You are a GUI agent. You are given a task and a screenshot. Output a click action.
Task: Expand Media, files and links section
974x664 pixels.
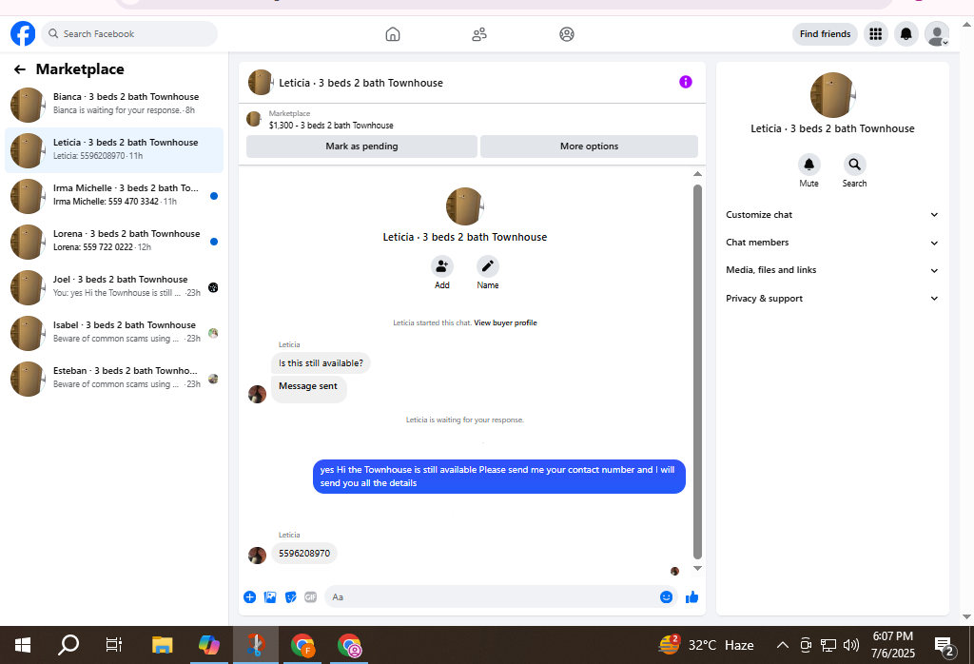click(x=831, y=270)
